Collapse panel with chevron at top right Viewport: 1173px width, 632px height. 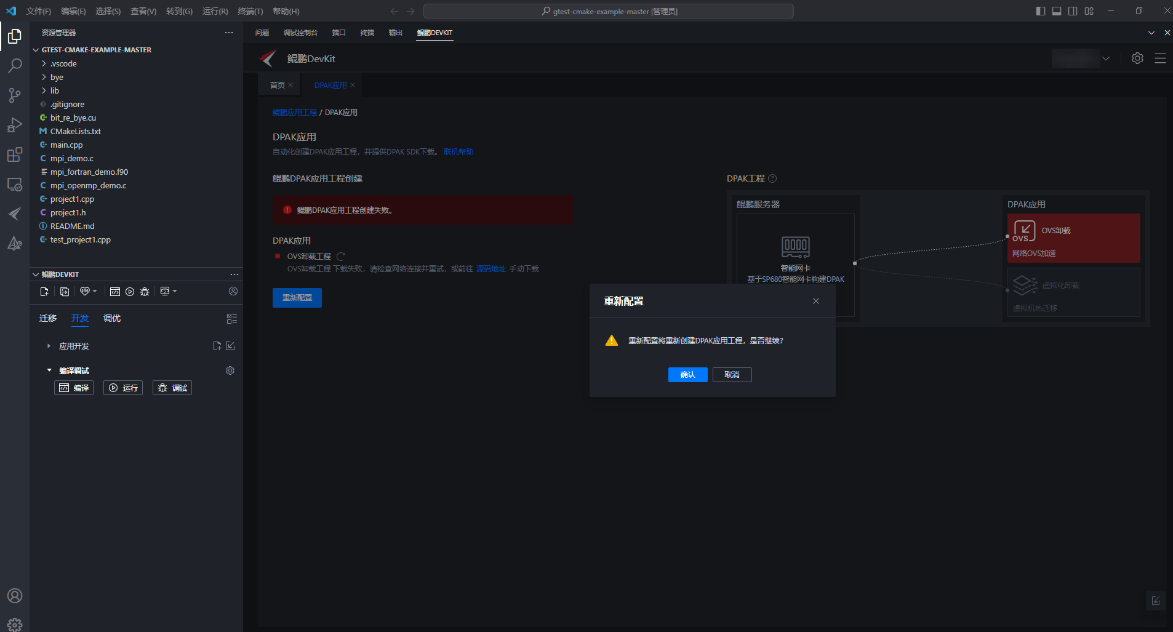pos(1151,33)
